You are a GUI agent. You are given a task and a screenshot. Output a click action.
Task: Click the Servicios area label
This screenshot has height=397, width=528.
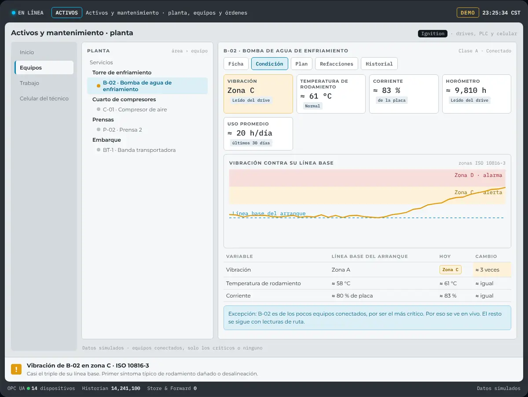tap(101, 62)
